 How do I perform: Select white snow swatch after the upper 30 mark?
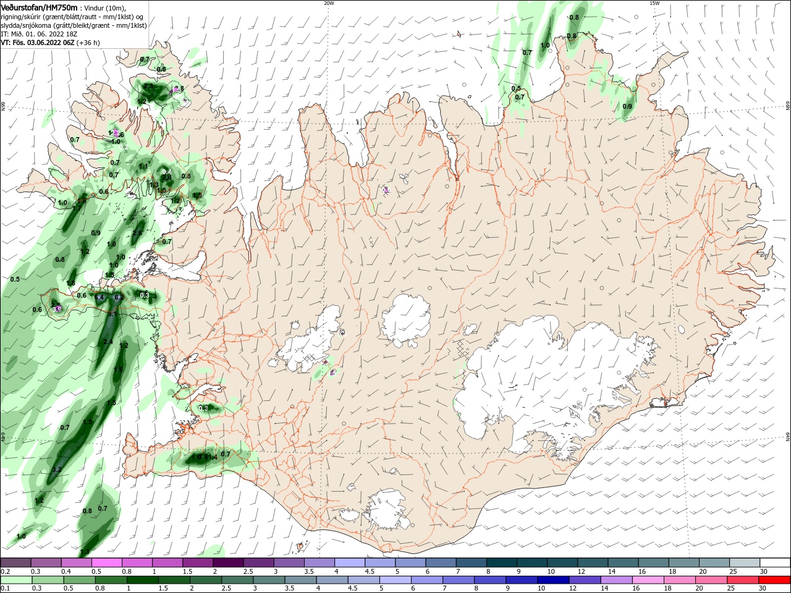click(x=775, y=563)
